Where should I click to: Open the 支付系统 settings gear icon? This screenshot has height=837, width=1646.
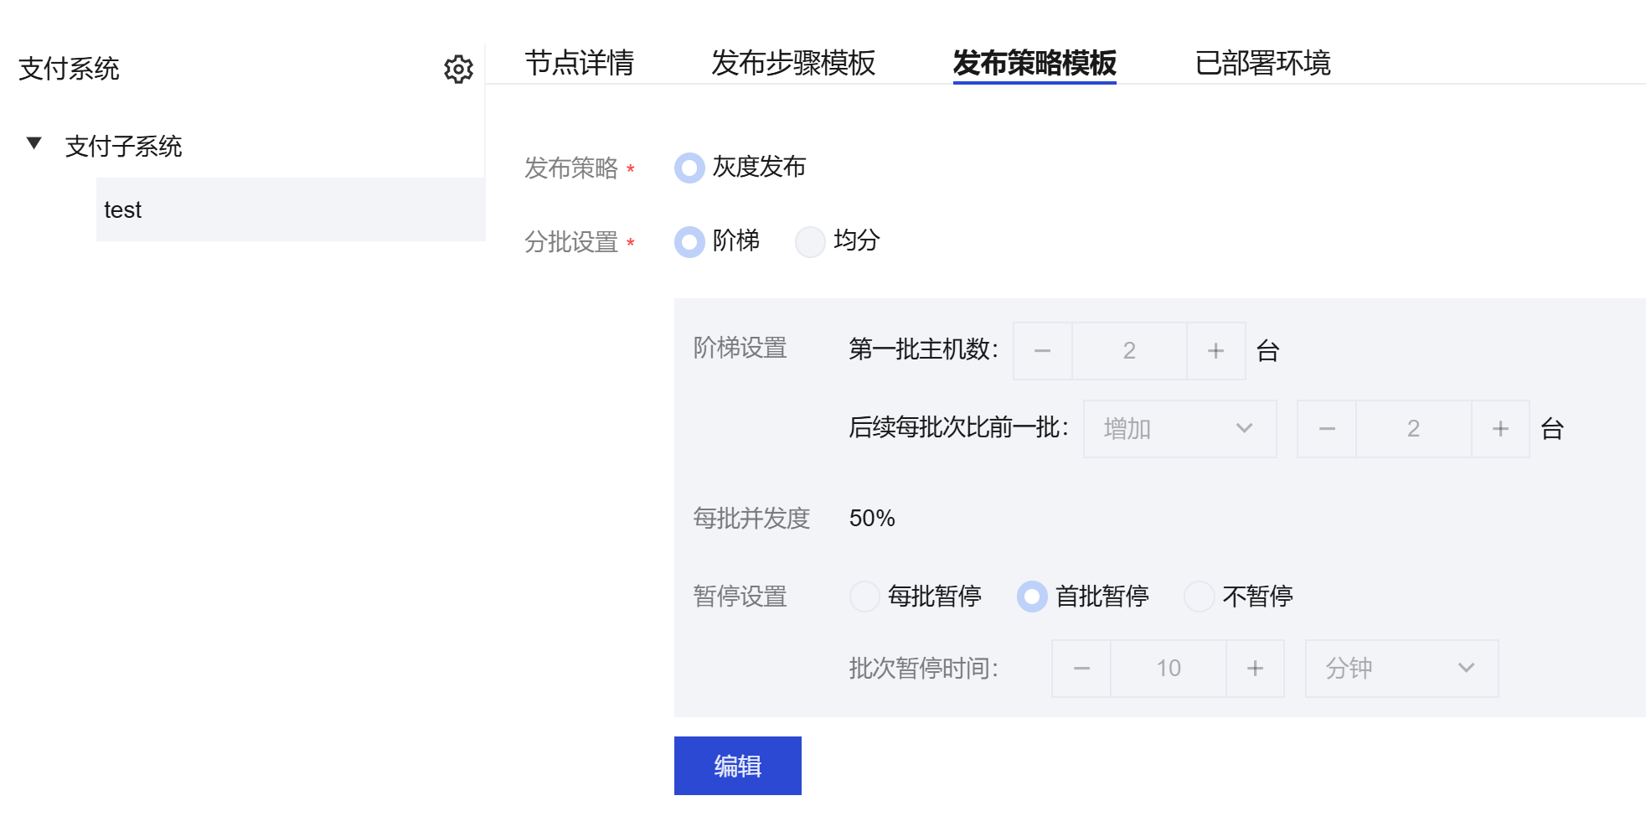[458, 69]
